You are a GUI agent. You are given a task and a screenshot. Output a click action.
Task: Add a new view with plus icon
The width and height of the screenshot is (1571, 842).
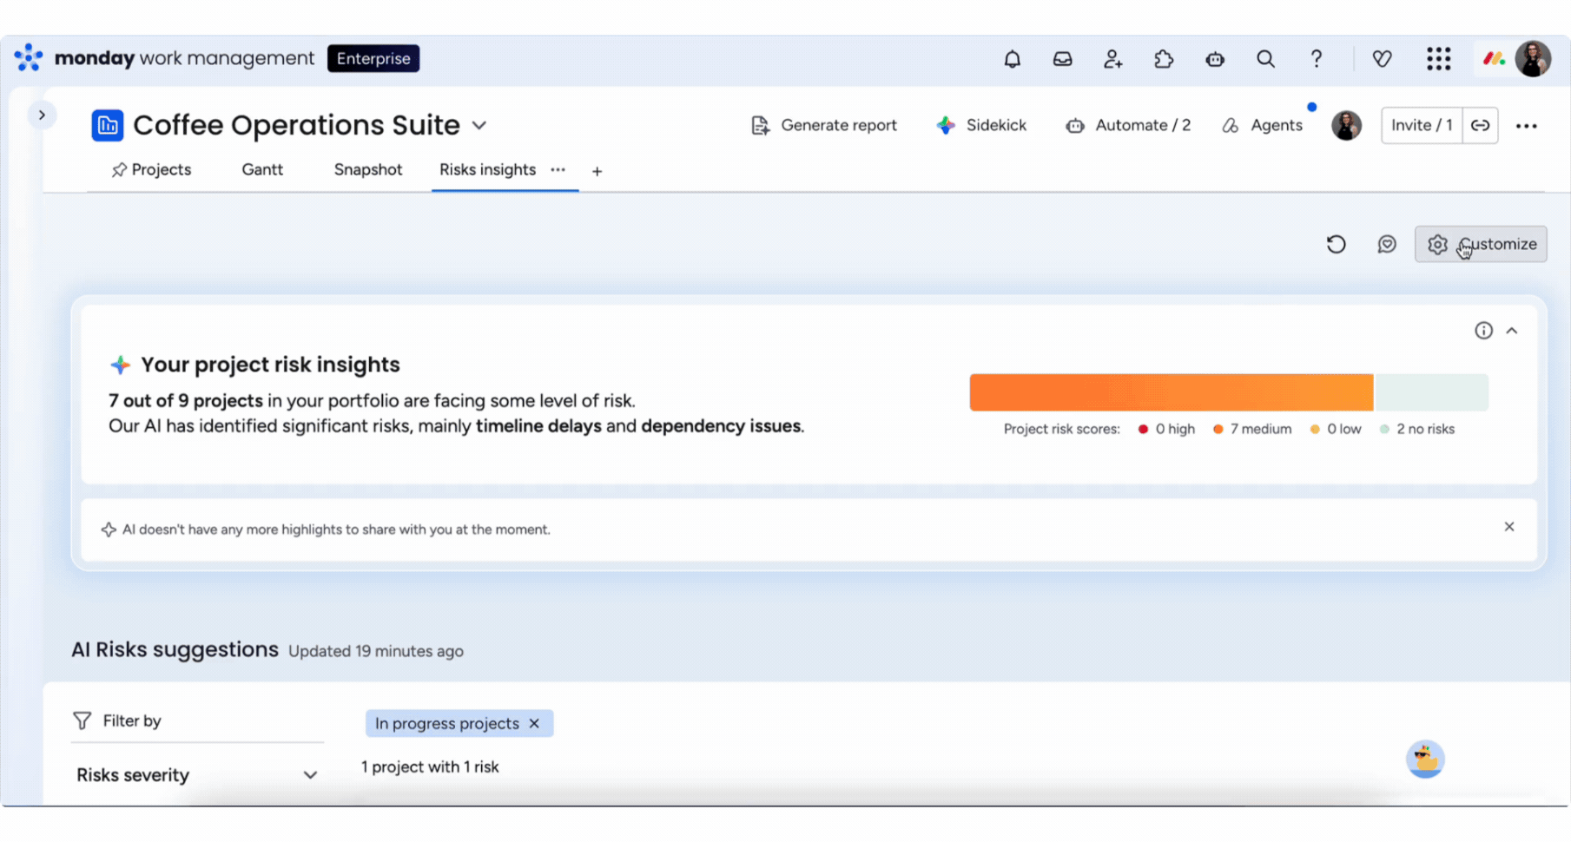597,172
